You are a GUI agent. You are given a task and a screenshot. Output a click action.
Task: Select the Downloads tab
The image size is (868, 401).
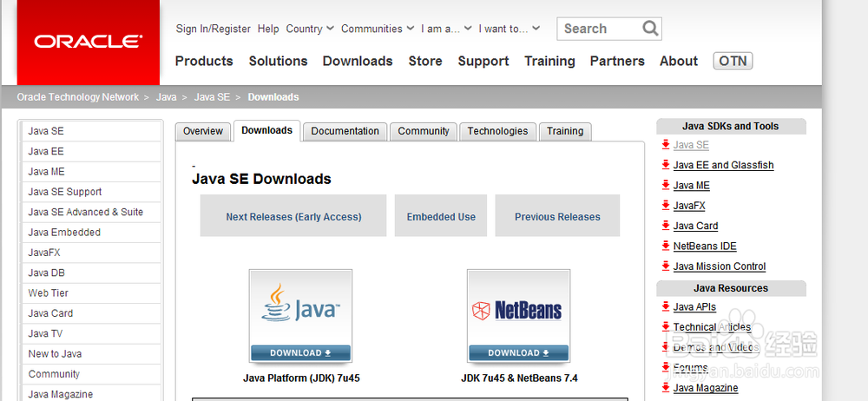click(x=266, y=131)
